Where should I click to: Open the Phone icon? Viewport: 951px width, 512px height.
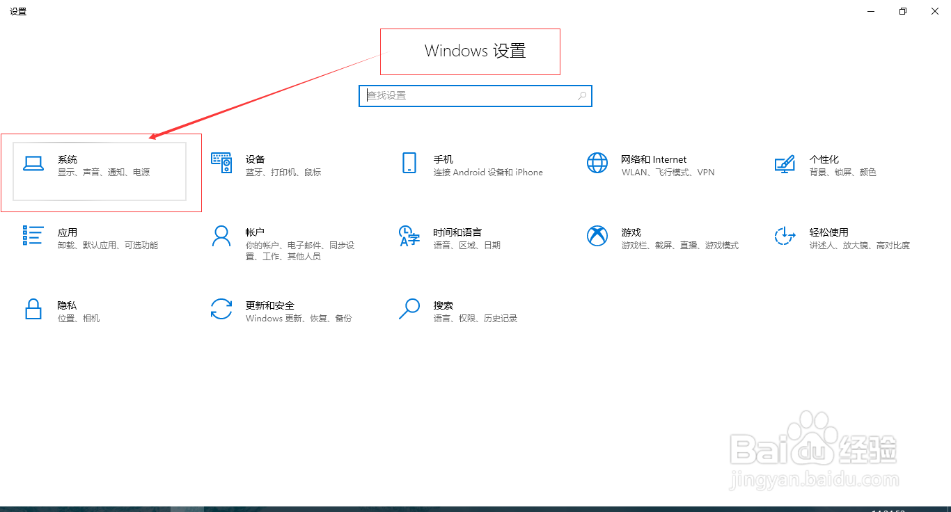[409, 163]
